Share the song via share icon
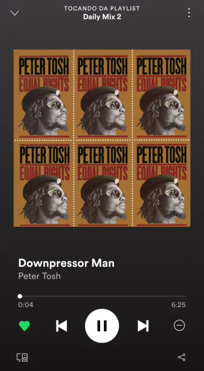Viewport: 204px width, 371px height. [x=181, y=357]
